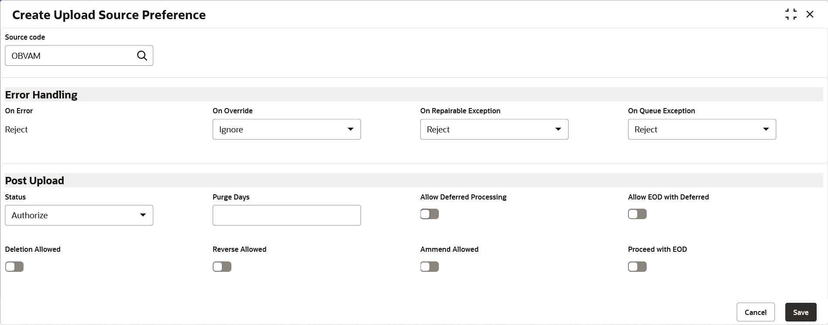The width and height of the screenshot is (828, 325).
Task: Click the On Error Reject value text
Action: click(x=17, y=129)
